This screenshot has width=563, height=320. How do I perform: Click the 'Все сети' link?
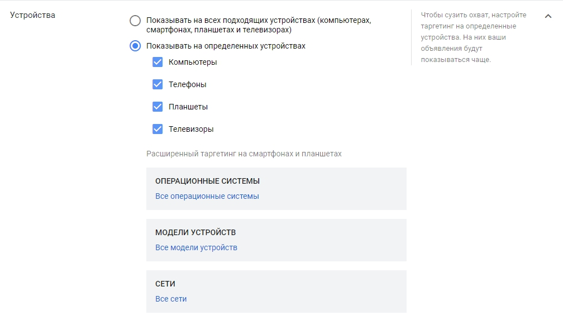point(171,299)
